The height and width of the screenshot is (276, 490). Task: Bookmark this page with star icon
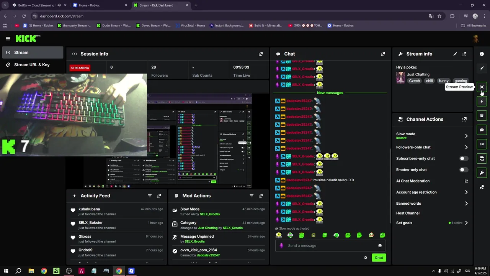439,16
